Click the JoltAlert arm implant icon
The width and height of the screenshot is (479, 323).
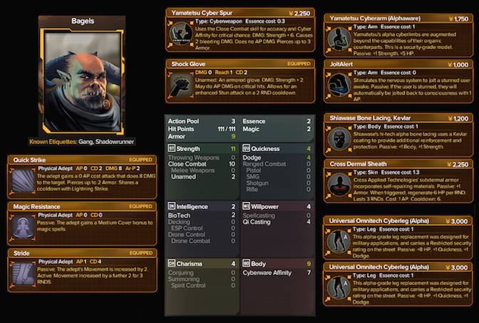339,86
